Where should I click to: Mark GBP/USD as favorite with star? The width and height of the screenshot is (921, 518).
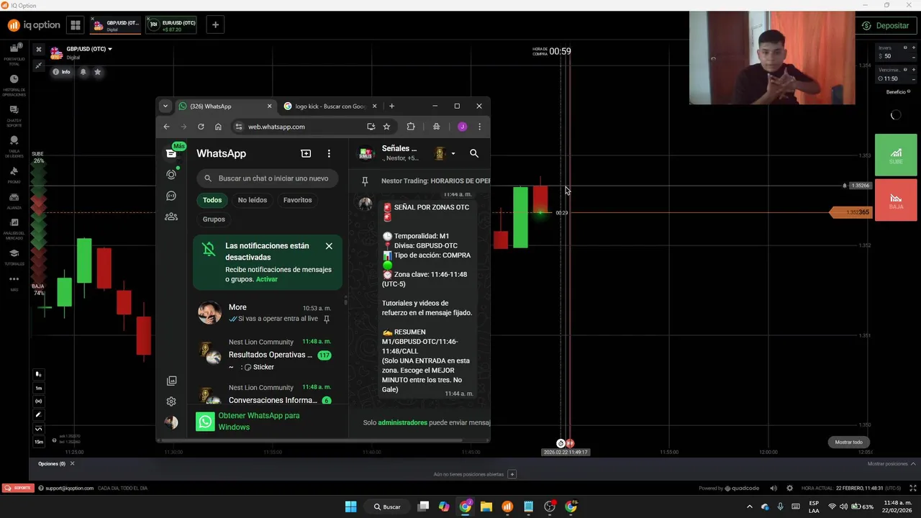click(98, 72)
